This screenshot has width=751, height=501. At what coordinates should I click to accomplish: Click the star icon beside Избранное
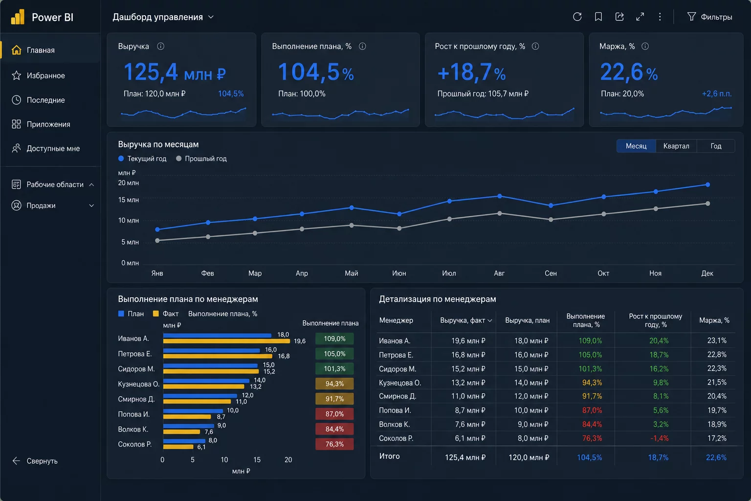pyautogui.click(x=17, y=75)
